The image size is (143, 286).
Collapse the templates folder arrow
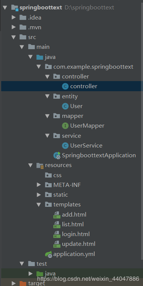click(39, 205)
